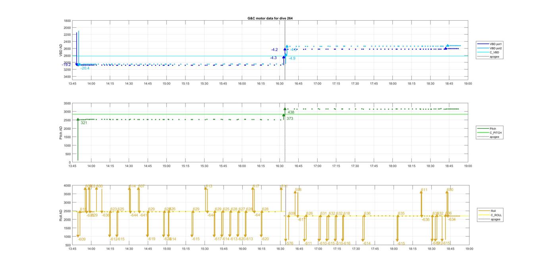Click the '607' annotation in Roll plot

(141, 186)
